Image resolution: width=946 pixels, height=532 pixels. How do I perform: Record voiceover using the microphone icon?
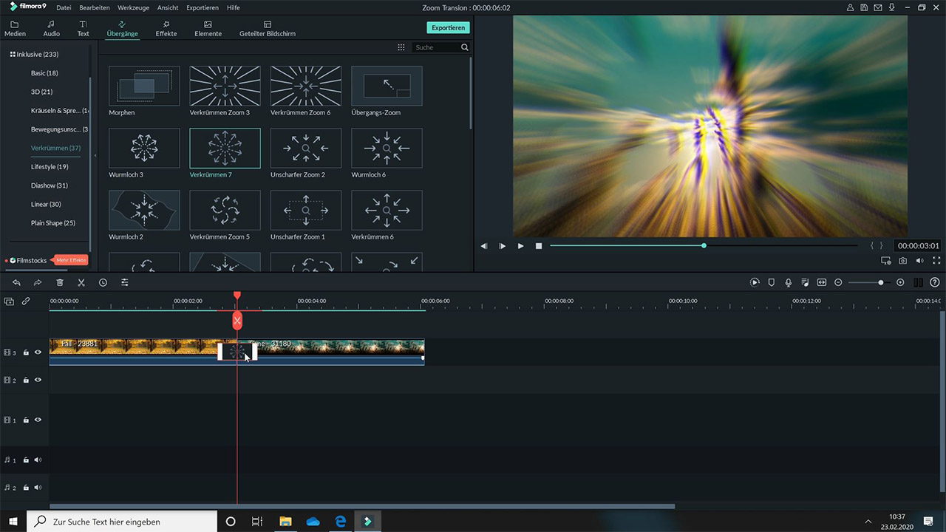789,282
